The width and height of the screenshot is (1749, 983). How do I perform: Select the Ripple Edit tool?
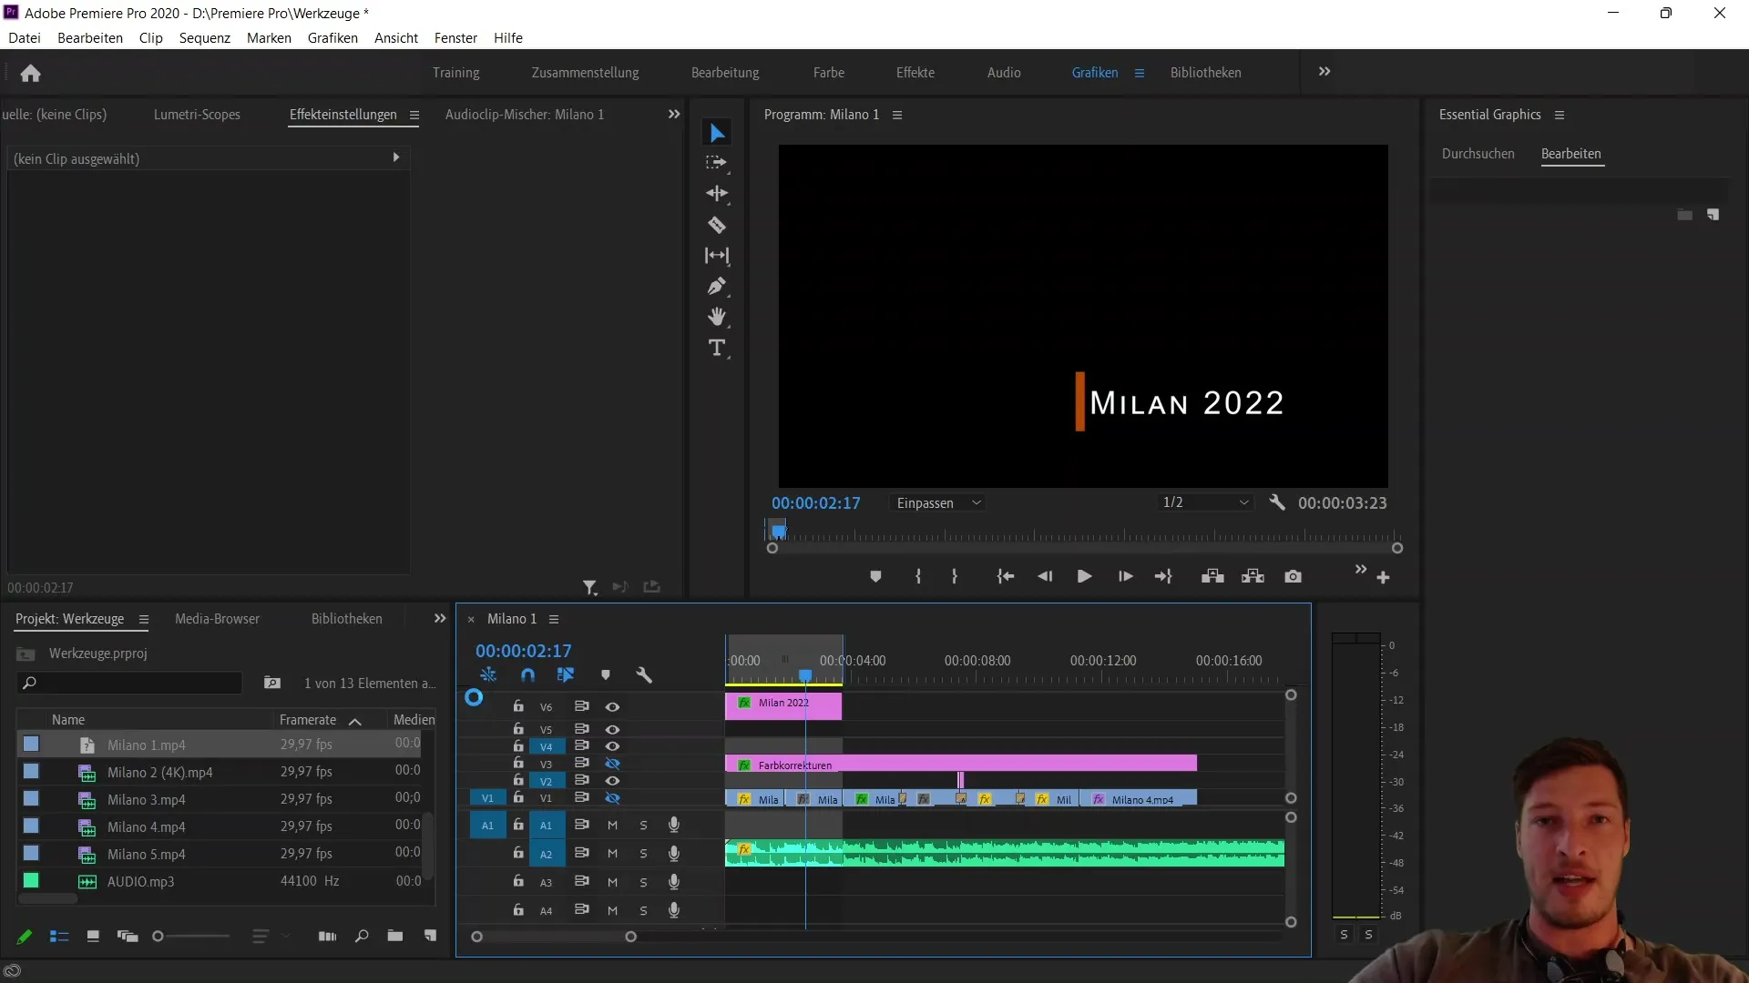tap(717, 194)
